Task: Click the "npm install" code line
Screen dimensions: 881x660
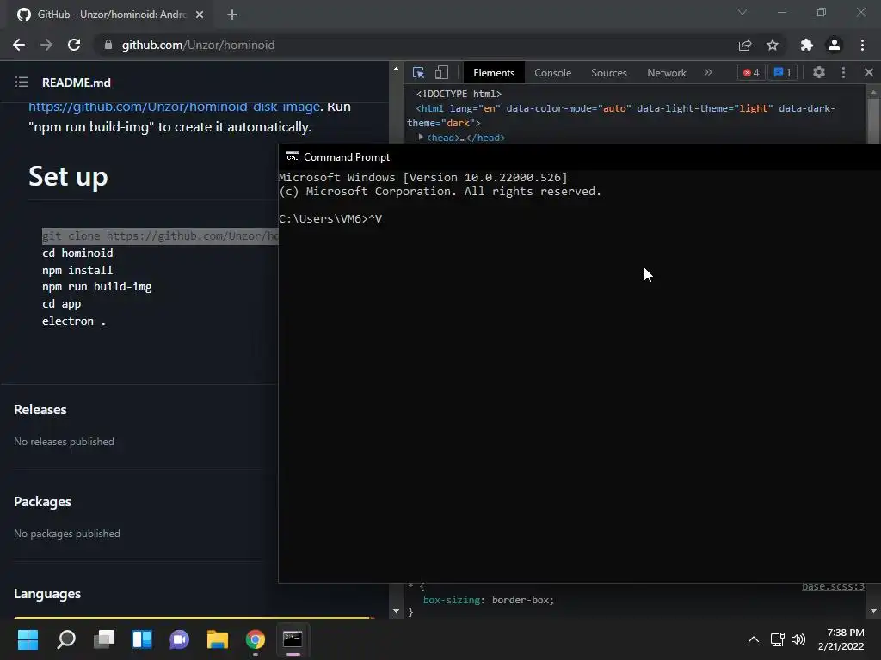Action: point(77,270)
